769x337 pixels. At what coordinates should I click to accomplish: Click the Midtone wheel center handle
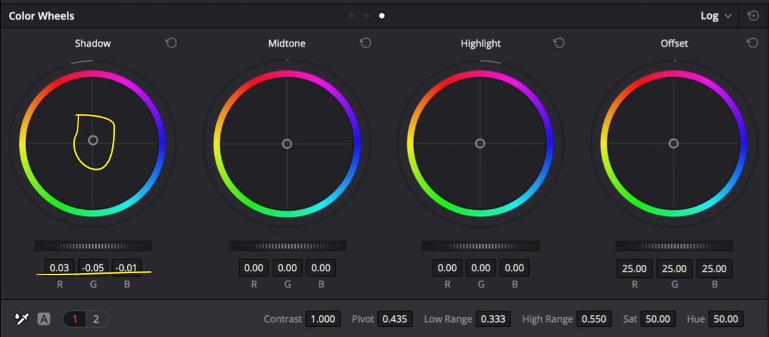coord(287,143)
